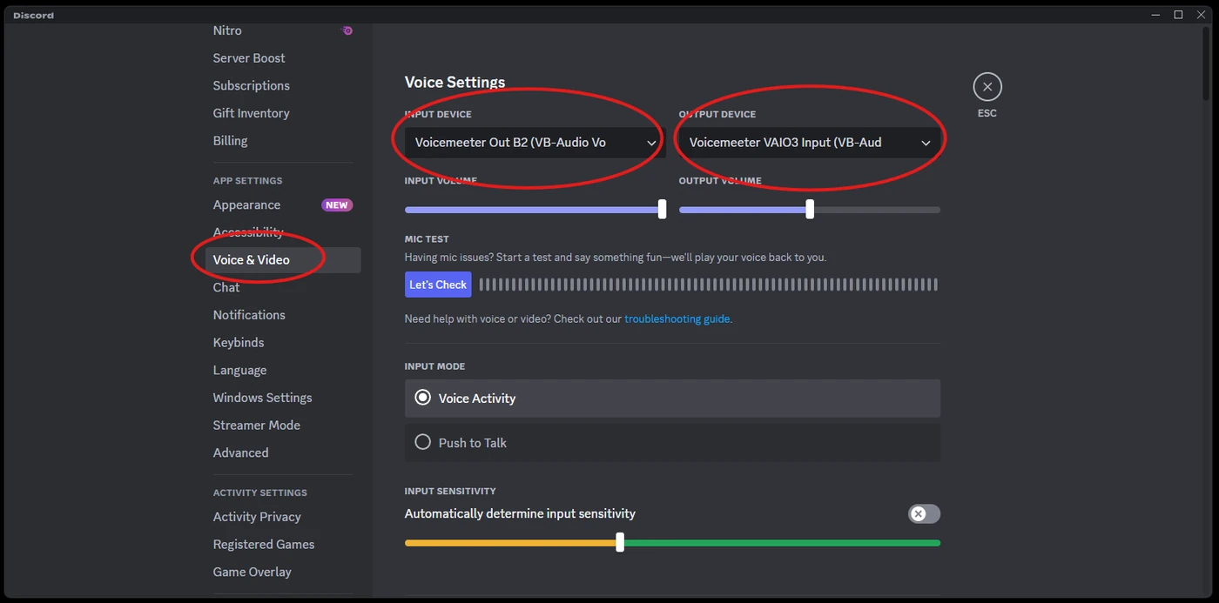Maximize the Discord window
Image resolution: width=1219 pixels, height=603 pixels.
click(x=1178, y=15)
